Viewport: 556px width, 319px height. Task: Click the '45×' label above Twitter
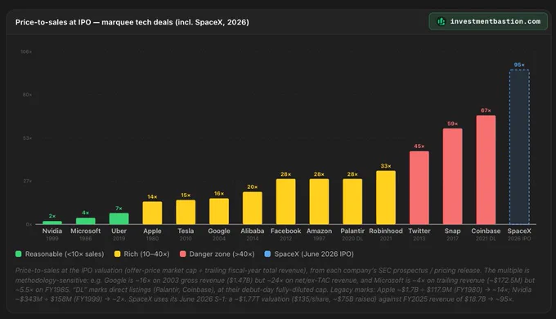click(419, 146)
